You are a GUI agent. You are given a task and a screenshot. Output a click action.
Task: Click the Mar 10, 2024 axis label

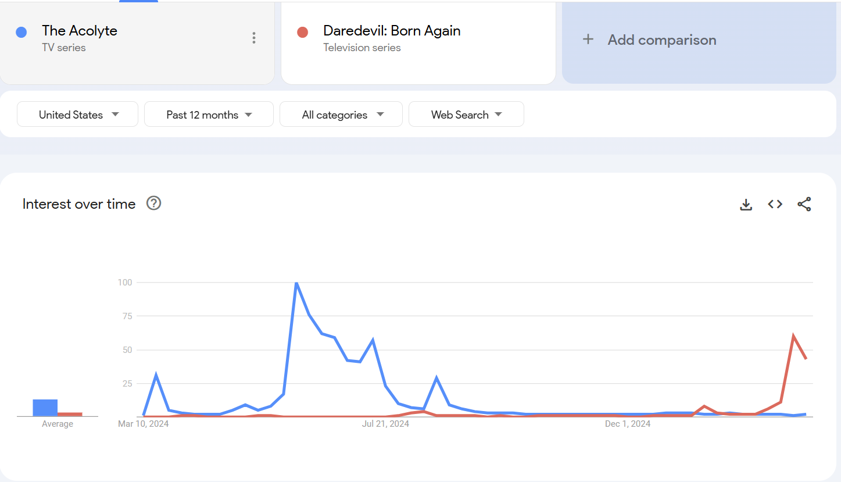144,424
